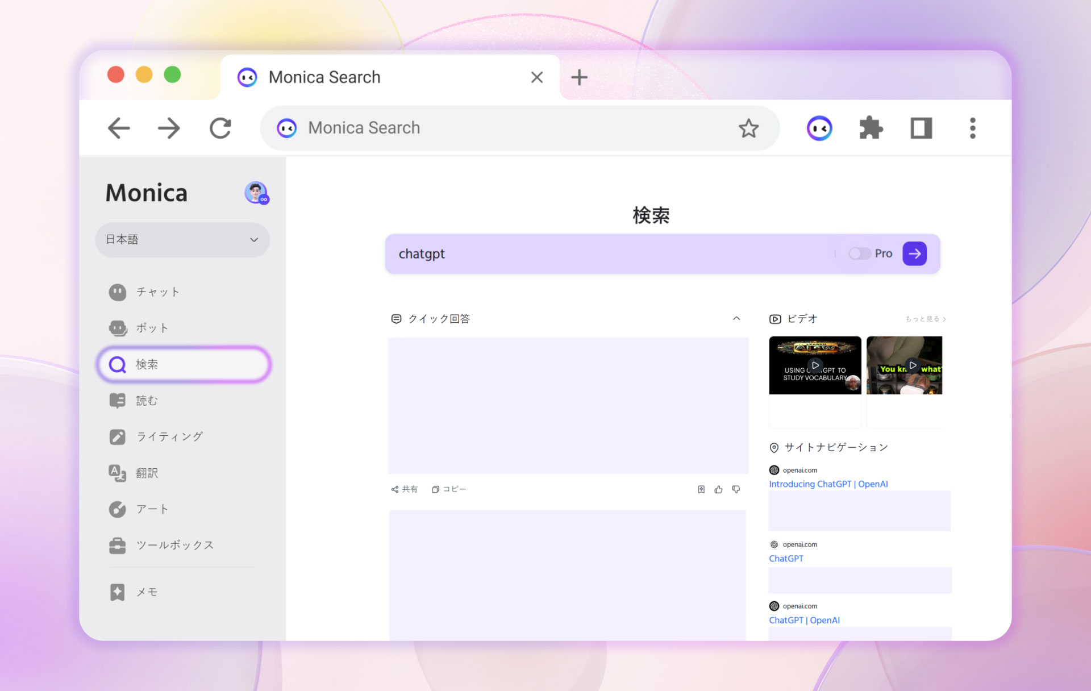The image size is (1091, 691).
Task: Open browser three-dot menu
Action: point(972,128)
